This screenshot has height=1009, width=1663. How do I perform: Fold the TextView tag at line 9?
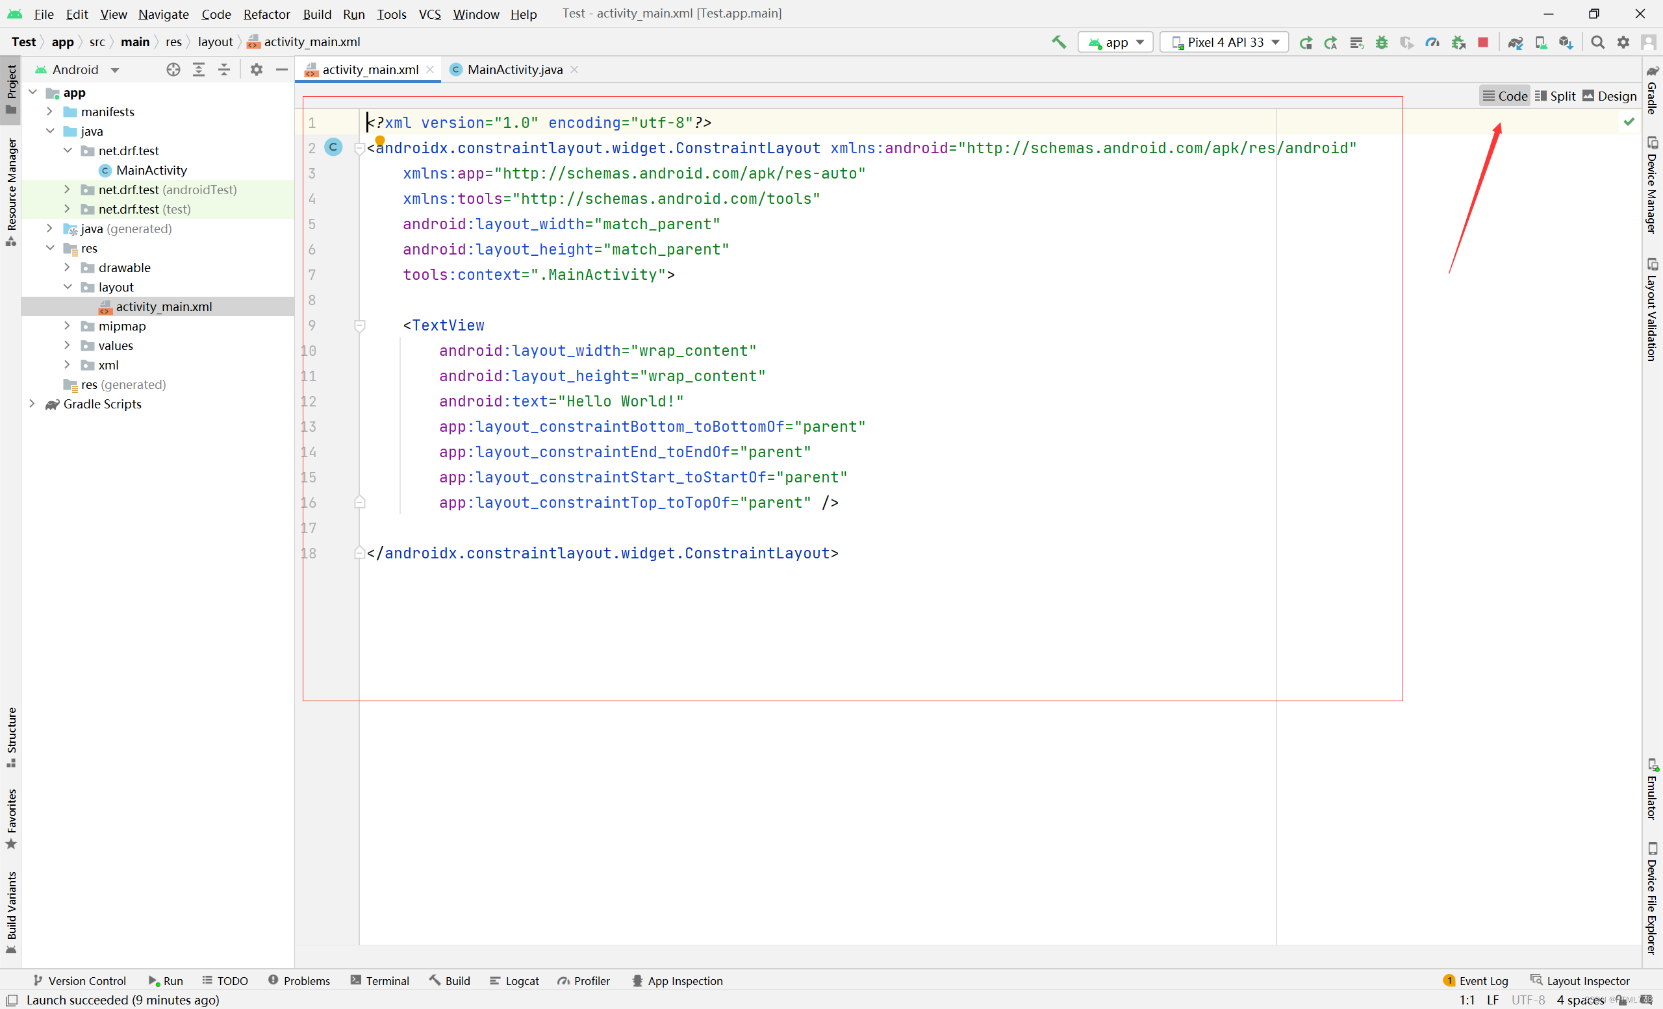point(360,326)
